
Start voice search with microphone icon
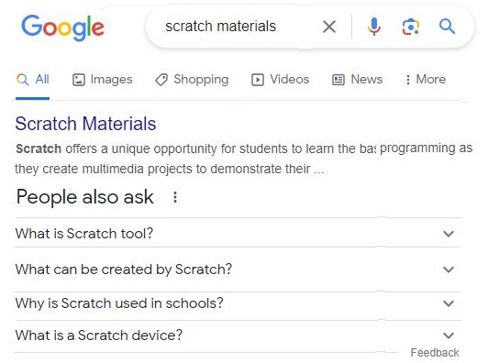pyautogui.click(x=374, y=27)
